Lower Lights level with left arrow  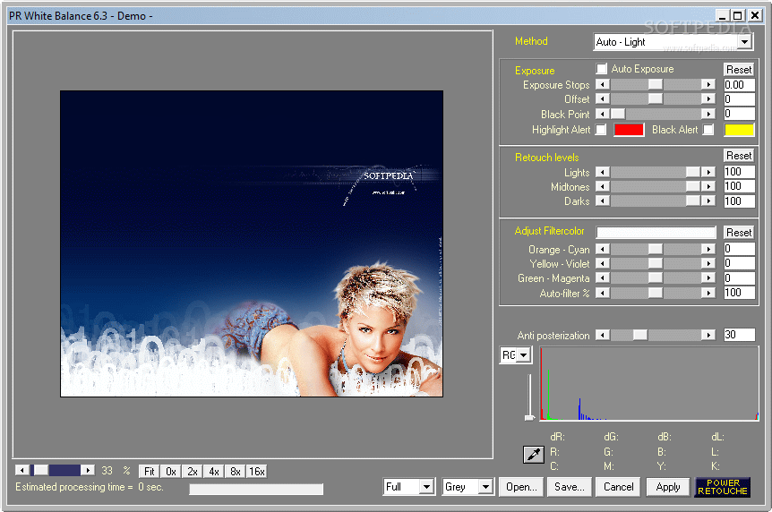(x=603, y=172)
